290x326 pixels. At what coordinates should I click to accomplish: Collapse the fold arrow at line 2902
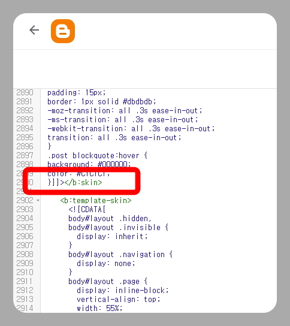click(38, 201)
